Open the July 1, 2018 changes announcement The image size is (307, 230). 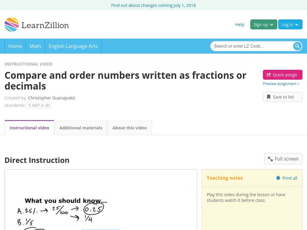[x=153, y=5]
